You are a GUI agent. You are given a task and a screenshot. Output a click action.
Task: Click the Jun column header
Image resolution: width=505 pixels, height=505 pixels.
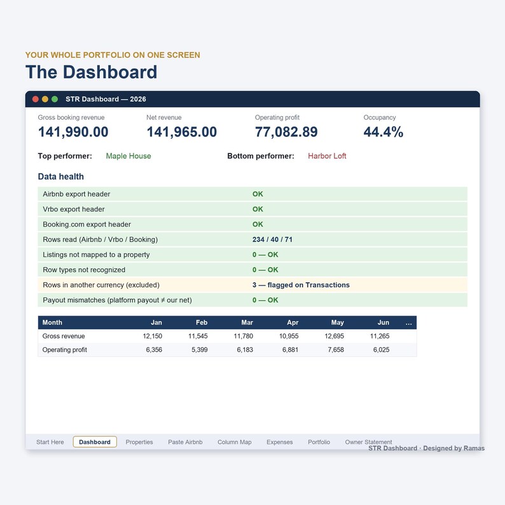384,322
